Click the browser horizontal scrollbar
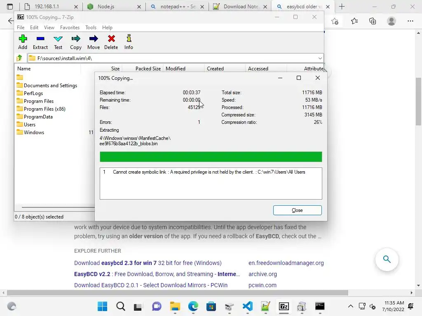The width and height of the screenshot is (422, 316). 178,293
